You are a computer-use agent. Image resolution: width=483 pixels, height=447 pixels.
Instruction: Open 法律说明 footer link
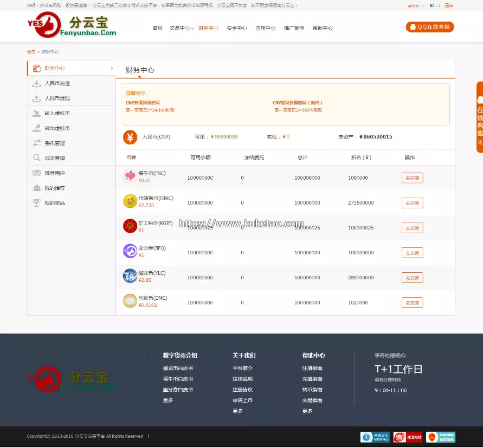click(x=242, y=379)
